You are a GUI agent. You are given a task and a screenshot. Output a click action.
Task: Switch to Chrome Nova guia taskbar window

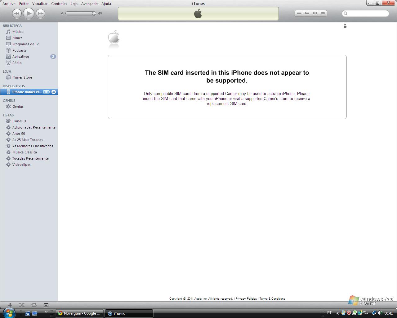point(79,313)
